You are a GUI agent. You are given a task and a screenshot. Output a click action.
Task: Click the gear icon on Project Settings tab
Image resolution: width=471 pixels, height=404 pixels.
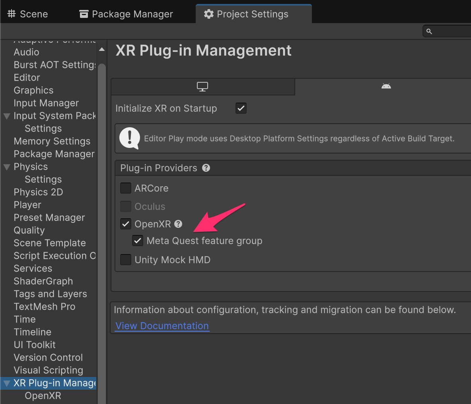(x=208, y=14)
